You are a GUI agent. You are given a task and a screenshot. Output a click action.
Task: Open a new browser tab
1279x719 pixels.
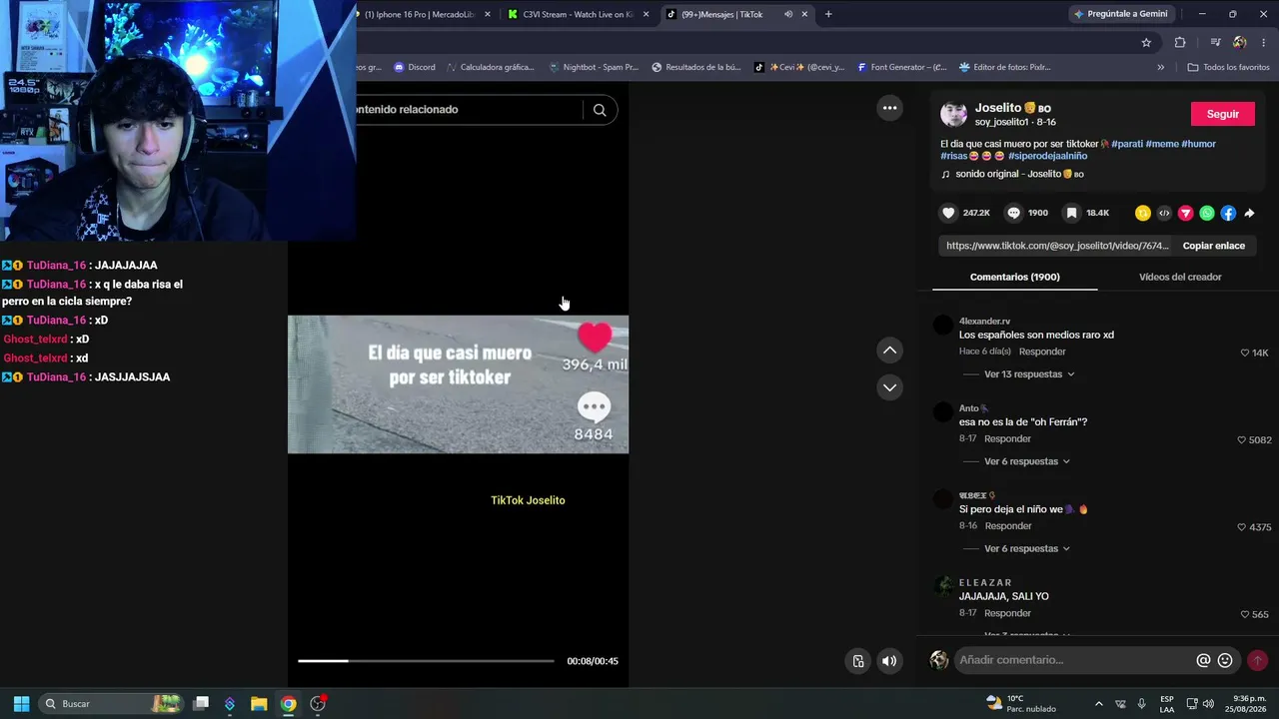[x=828, y=14]
